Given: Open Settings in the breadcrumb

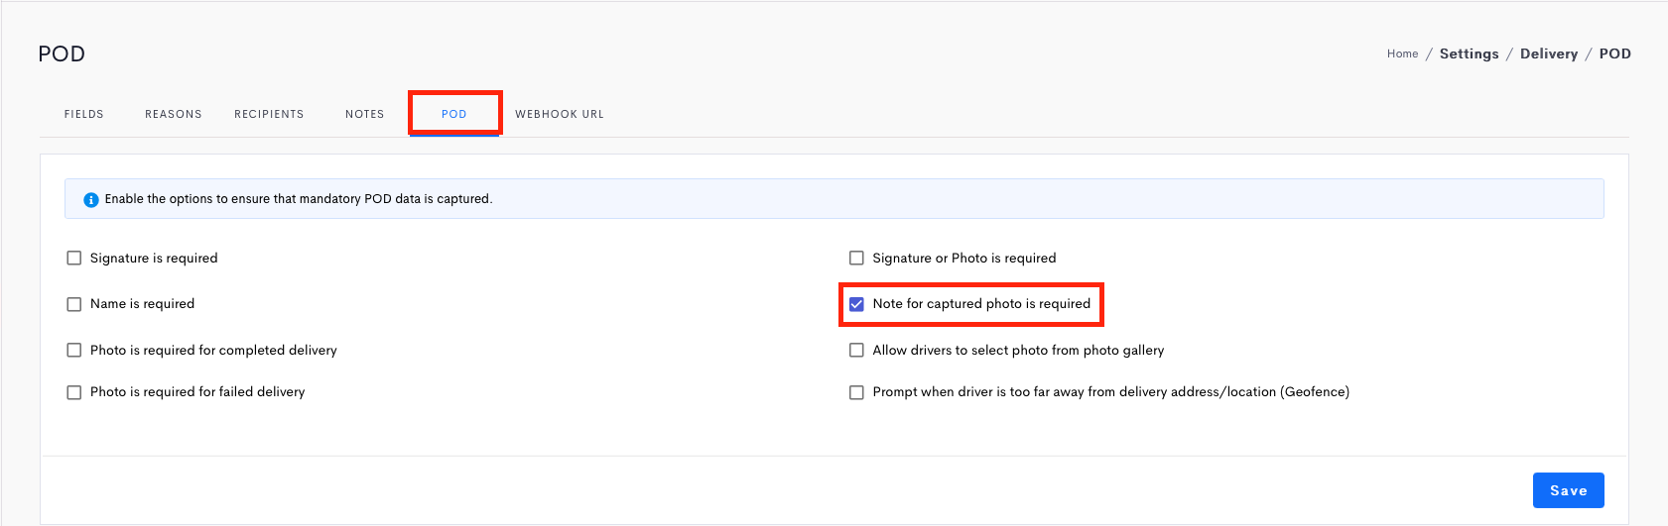Looking at the screenshot, I should (x=1470, y=53).
